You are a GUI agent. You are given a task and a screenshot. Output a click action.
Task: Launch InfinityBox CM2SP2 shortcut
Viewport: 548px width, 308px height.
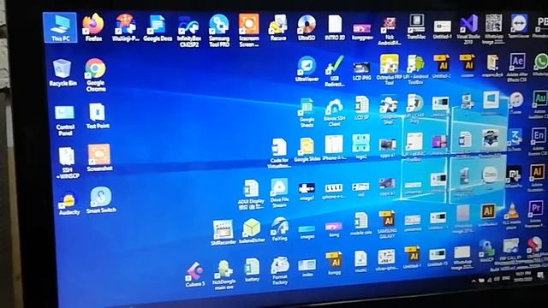[x=188, y=33]
